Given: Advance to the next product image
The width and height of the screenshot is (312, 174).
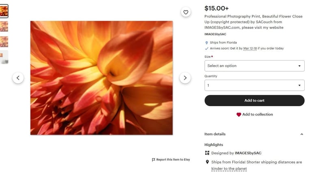Looking at the screenshot, I should [x=185, y=78].
